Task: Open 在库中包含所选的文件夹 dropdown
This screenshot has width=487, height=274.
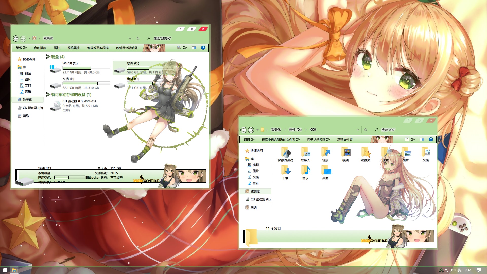Action: pyautogui.click(x=281, y=139)
